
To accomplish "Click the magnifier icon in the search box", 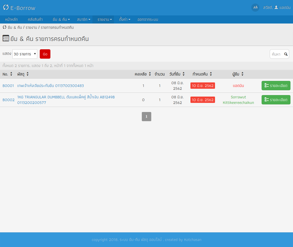I will coord(286,54).
